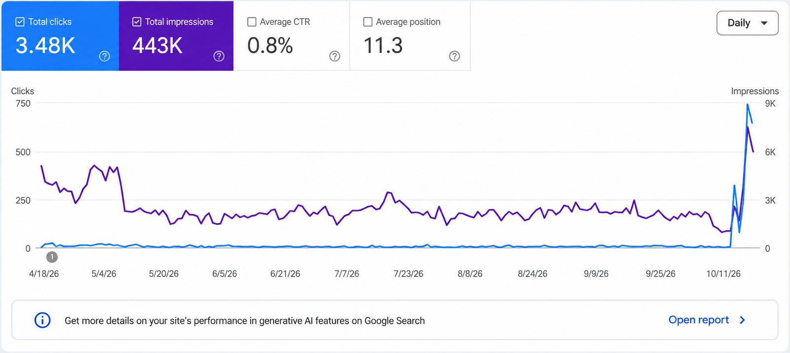Uncheck the Total impressions checkbox
This screenshot has height=353, width=790.
click(x=137, y=22)
